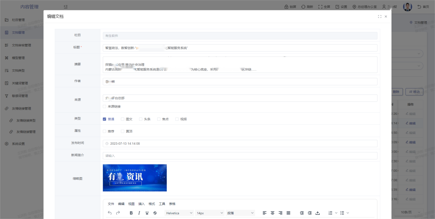Expand bullet list style options arrow
This screenshot has width=435, height=219.
click(348, 213)
